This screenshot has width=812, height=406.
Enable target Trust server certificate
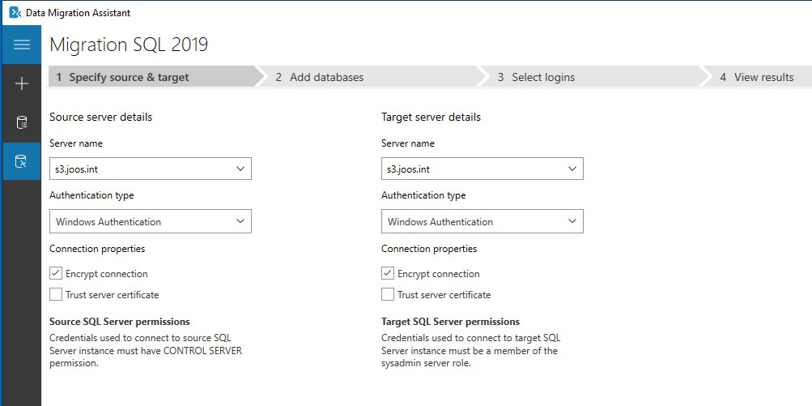pos(388,295)
